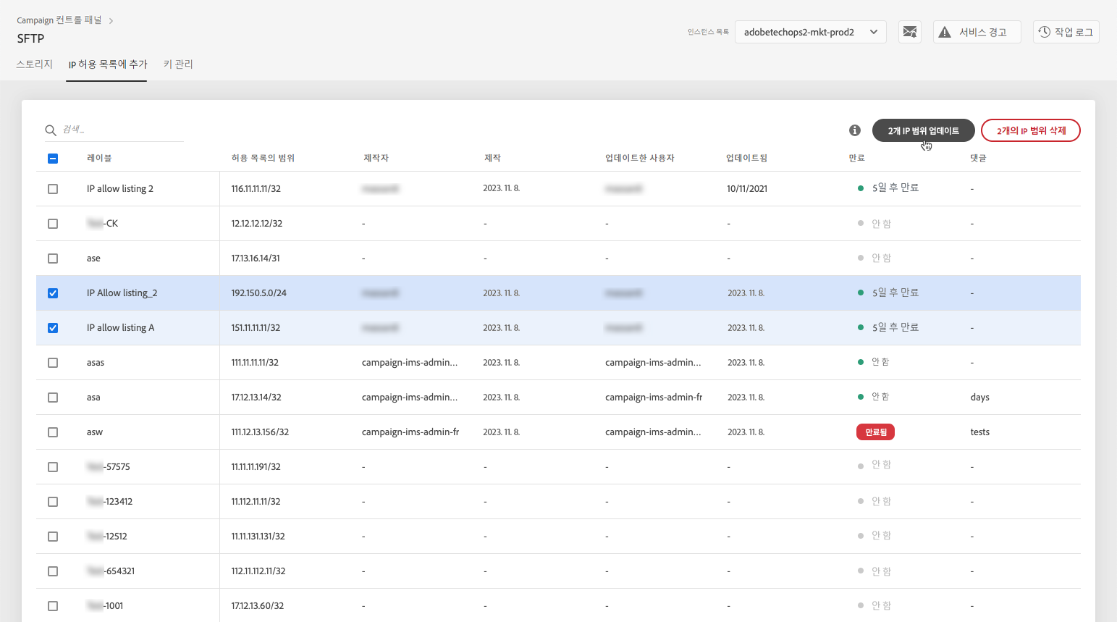Click the 서비스 경고 warning button
The height and width of the screenshot is (622, 1117).
pos(977,32)
